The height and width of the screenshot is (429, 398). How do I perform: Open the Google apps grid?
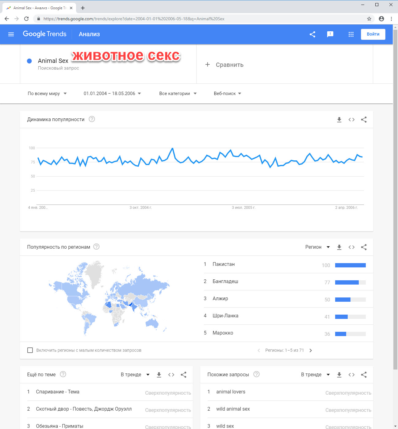pyautogui.click(x=351, y=34)
